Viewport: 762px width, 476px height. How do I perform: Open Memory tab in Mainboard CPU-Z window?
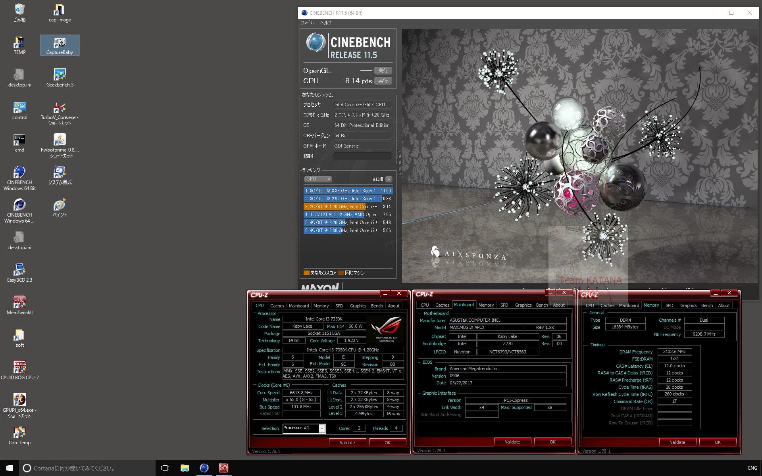[x=486, y=305]
